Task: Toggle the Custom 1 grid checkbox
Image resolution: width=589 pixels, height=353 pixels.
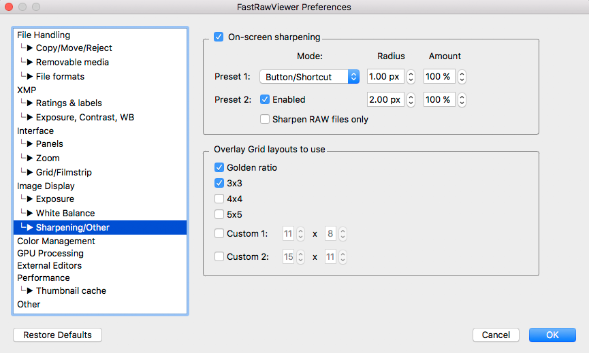Action: pos(219,234)
